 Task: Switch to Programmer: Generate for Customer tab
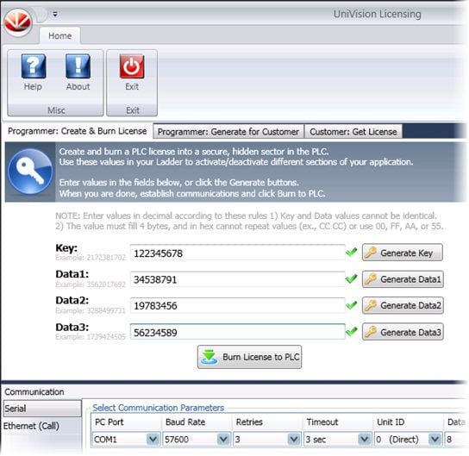(228, 132)
